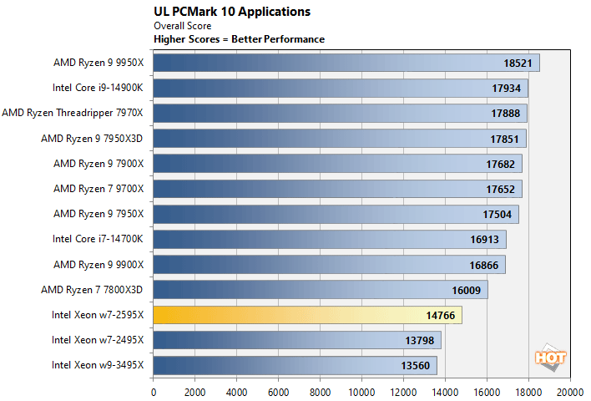Click the x-axis tick label 2000
591x401 pixels.
194,393
